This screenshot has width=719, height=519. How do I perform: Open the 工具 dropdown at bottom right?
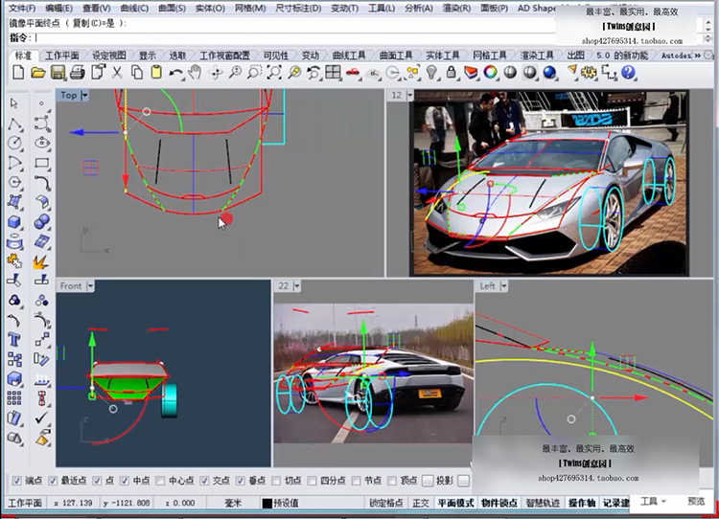click(654, 502)
